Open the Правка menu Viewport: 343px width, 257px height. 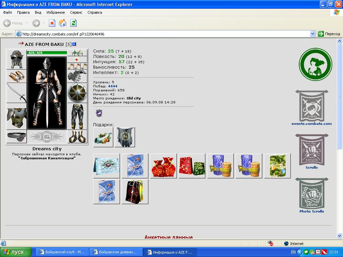[23, 12]
